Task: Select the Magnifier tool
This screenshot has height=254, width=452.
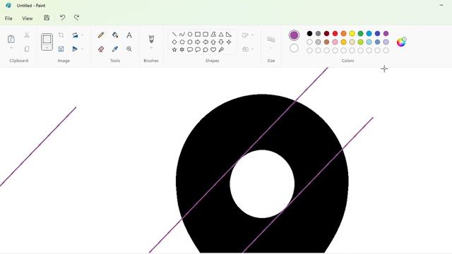Action: (x=129, y=49)
